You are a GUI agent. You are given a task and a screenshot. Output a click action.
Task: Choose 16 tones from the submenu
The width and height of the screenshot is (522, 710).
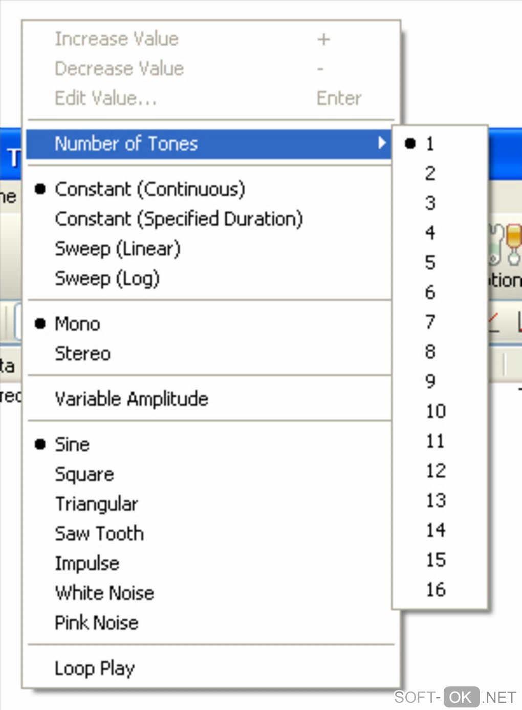(x=436, y=590)
